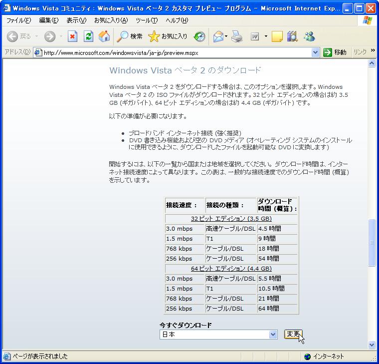Open the ファイル(F) menu
Viewport: 379px width, 364px height.
(x=18, y=20)
